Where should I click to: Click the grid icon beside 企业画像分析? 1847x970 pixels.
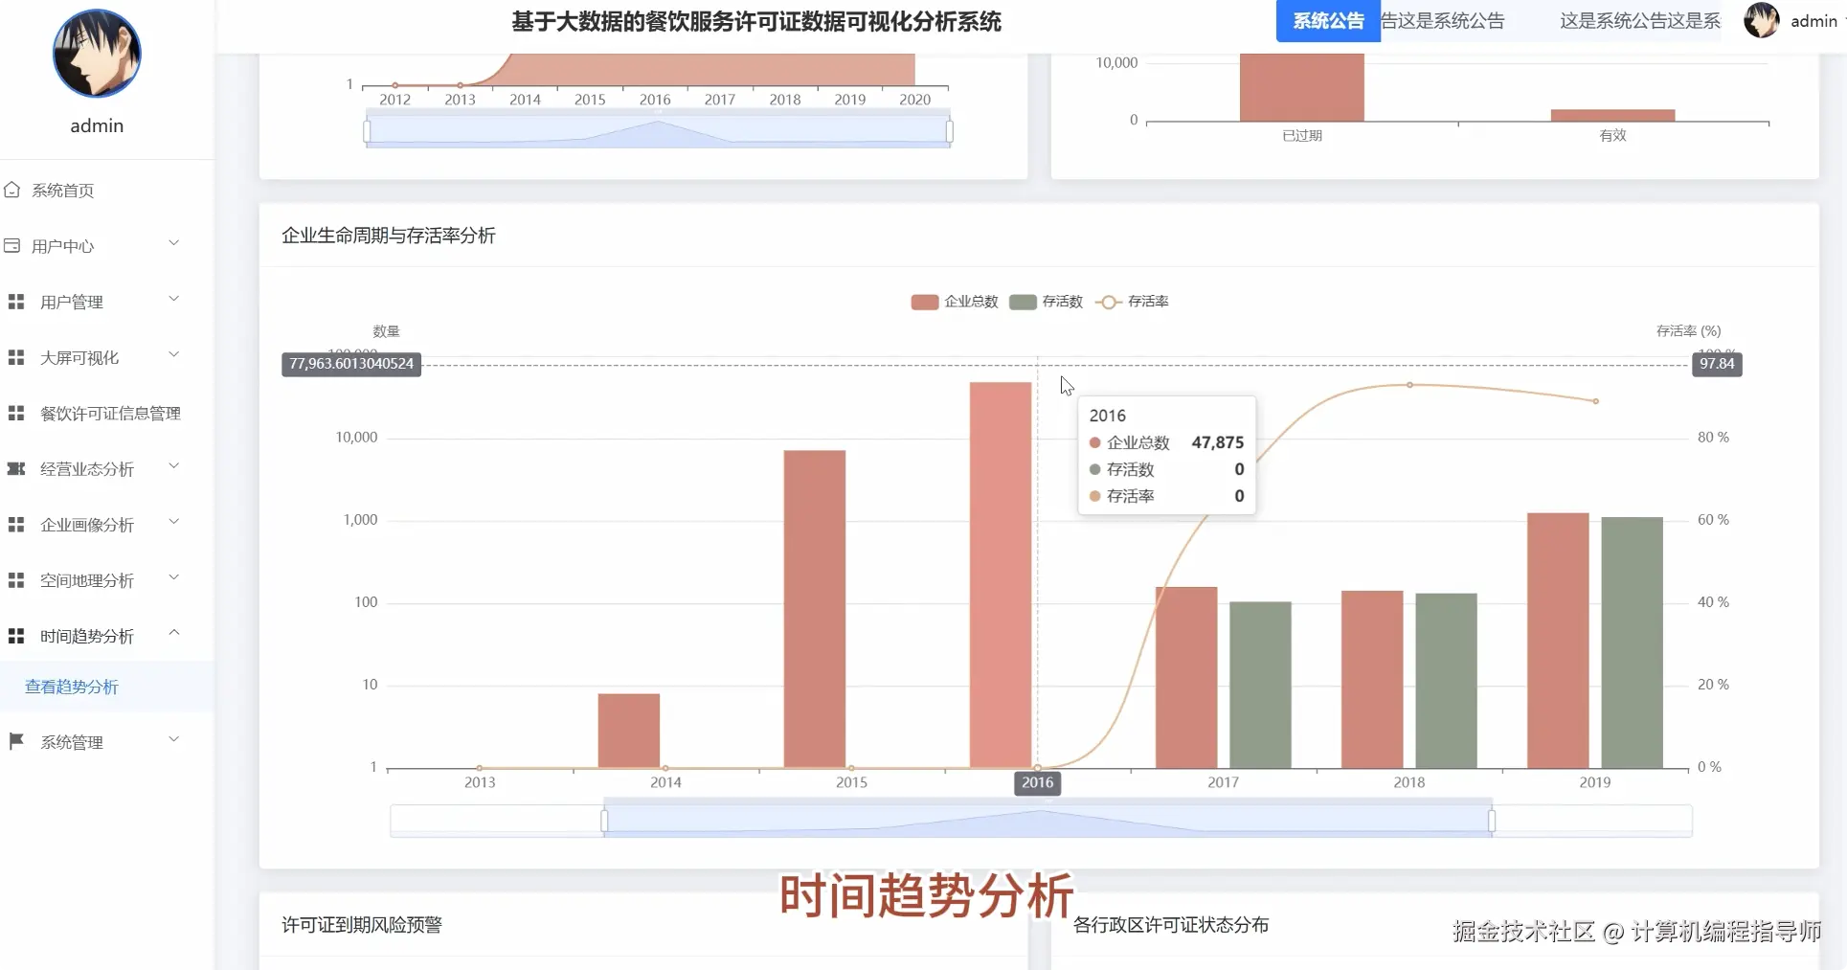pyautogui.click(x=16, y=525)
